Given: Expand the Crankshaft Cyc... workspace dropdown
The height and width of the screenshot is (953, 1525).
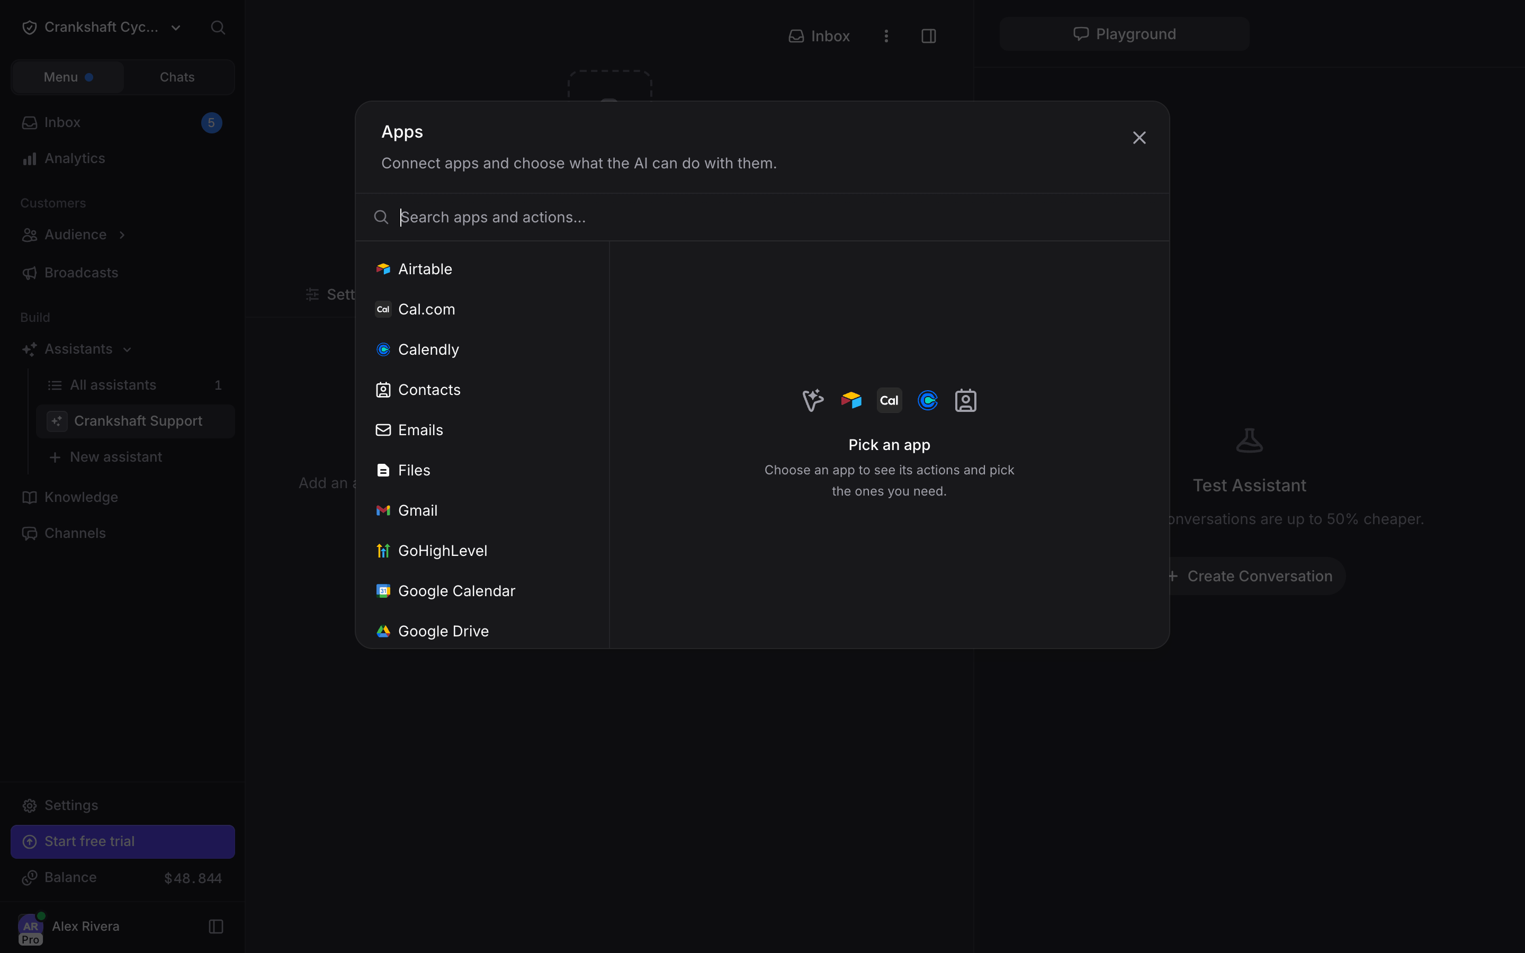Looking at the screenshot, I should 102,28.
